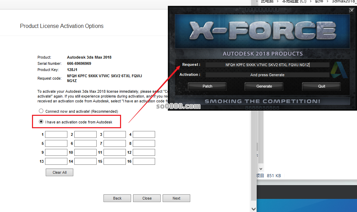Click the X-FORCE banner image
Image resolution: width=357 pixels, height=212 pixels.
(262, 32)
